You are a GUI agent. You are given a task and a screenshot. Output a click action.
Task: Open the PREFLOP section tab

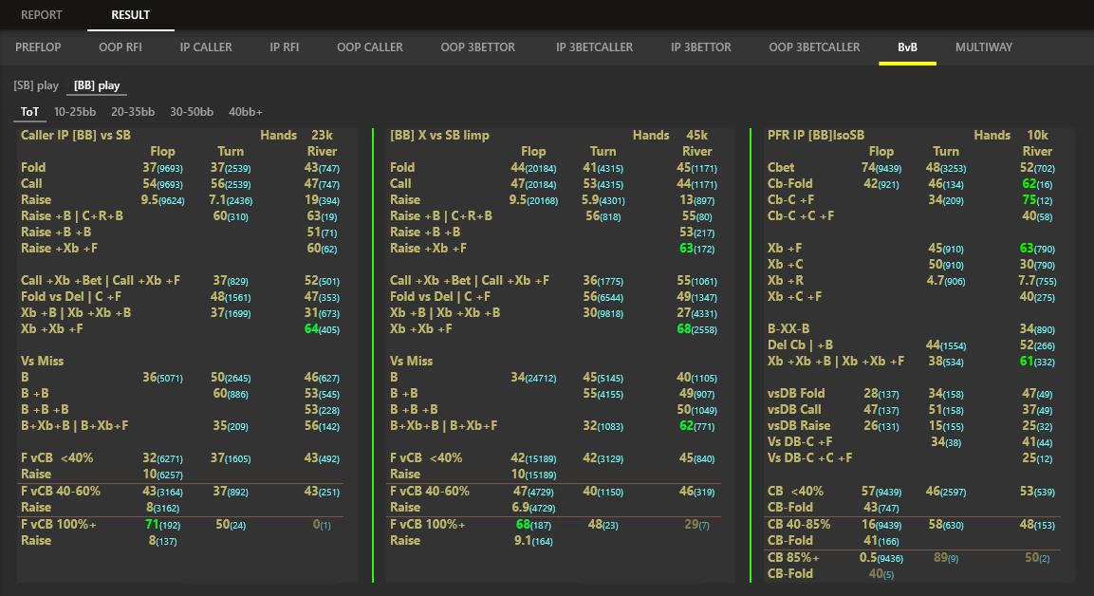click(38, 47)
